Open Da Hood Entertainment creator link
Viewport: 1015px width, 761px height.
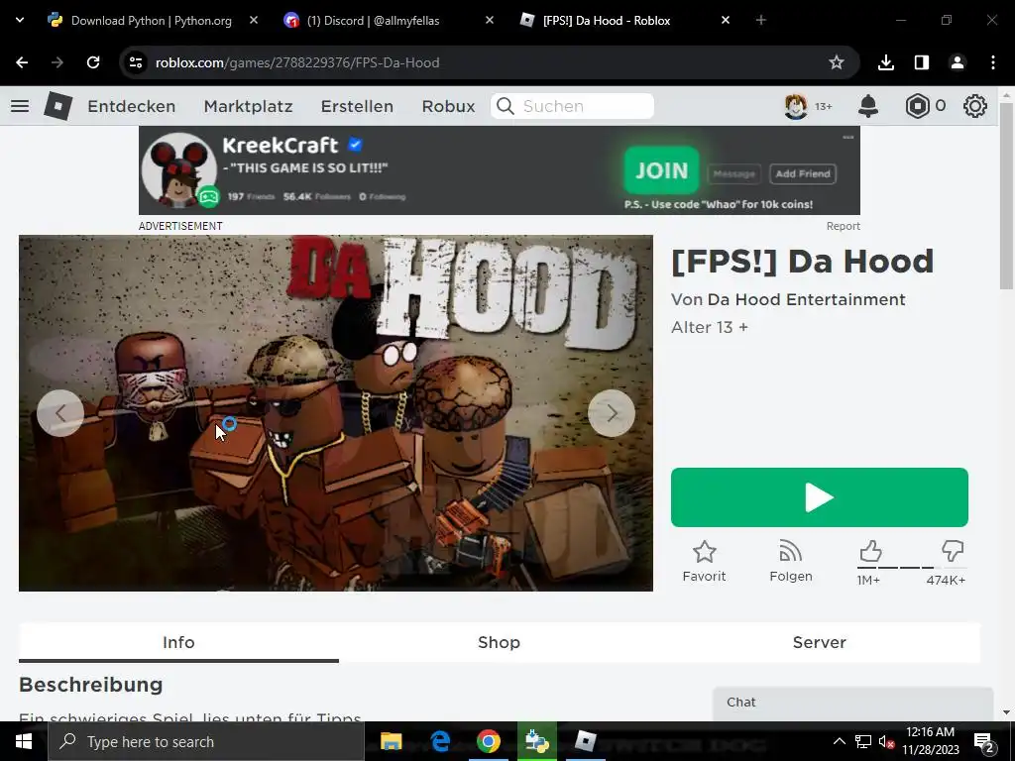(x=807, y=299)
